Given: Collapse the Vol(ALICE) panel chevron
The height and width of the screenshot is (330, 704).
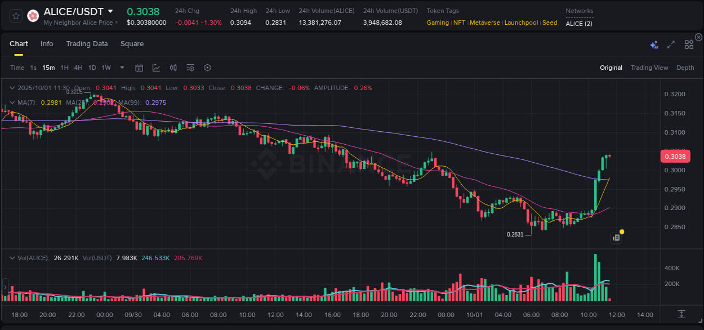Looking at the screenshot, I should 12,257.
